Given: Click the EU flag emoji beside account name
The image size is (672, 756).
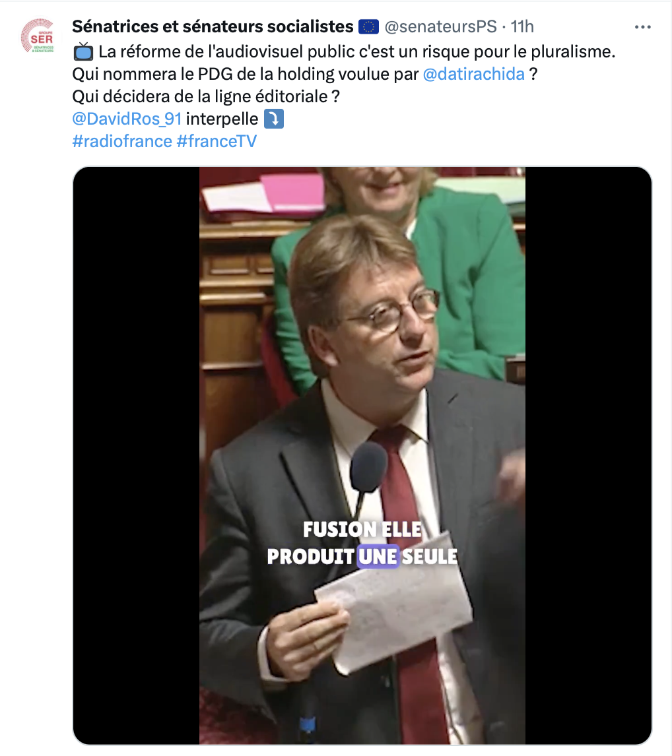Looking at the screenshot, I should [368, 26].
